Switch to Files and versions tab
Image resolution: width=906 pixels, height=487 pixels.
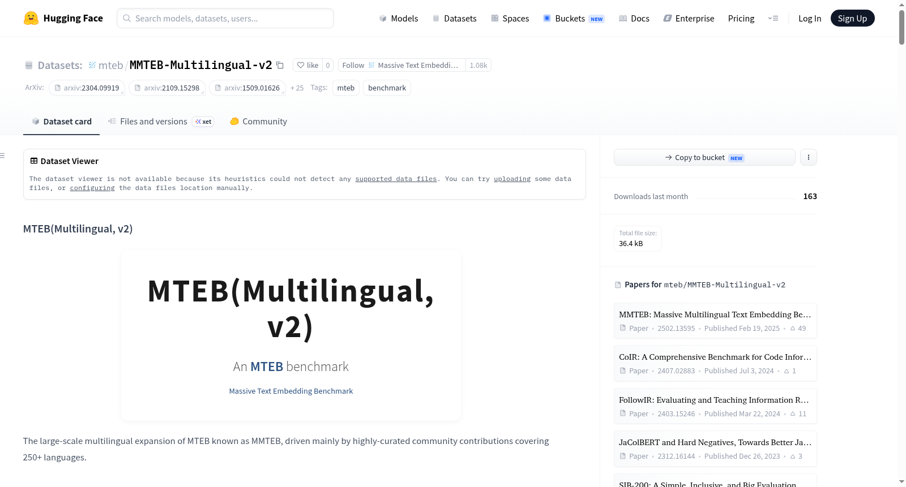[x=161, y=121]
